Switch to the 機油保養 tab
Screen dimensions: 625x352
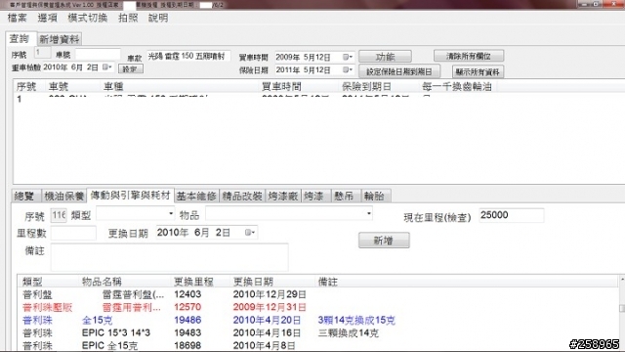pyautogui.click(x=63, y=196)
